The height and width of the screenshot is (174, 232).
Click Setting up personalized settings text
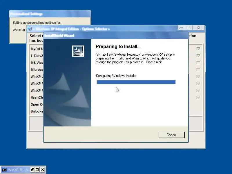tap(37, 23)
